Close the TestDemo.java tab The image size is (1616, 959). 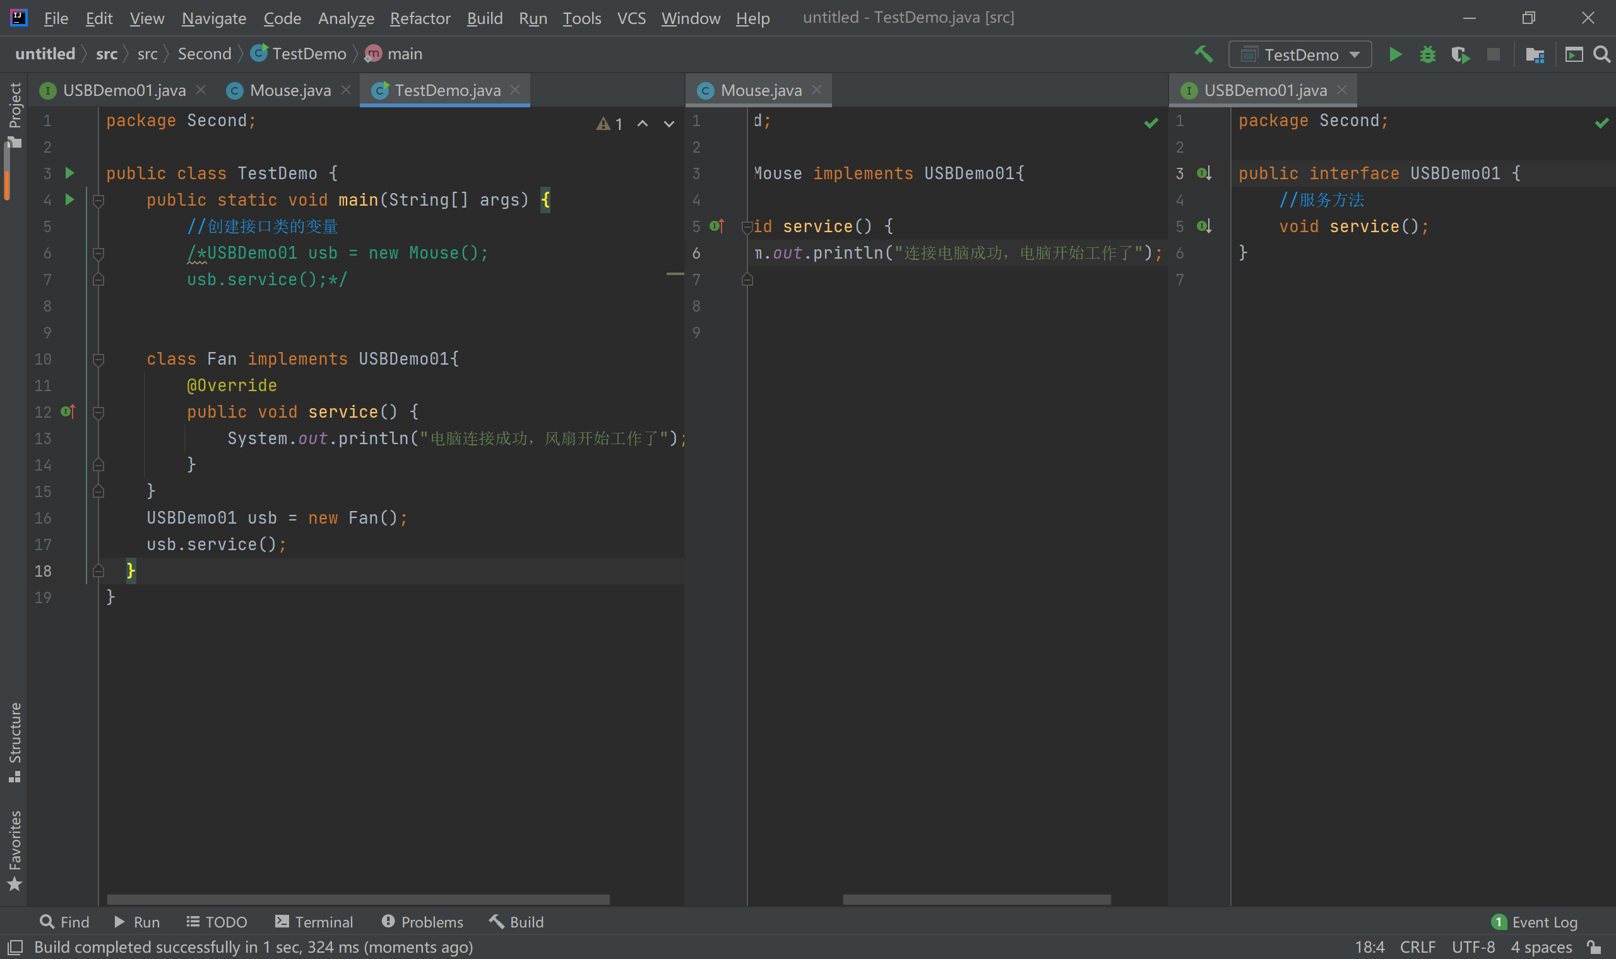(x=515, y=90)
